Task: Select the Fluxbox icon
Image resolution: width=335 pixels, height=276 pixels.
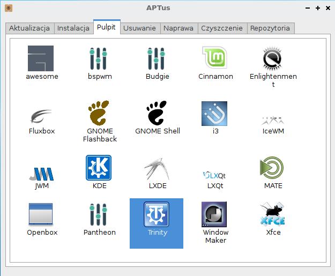Action: (41, 116)
